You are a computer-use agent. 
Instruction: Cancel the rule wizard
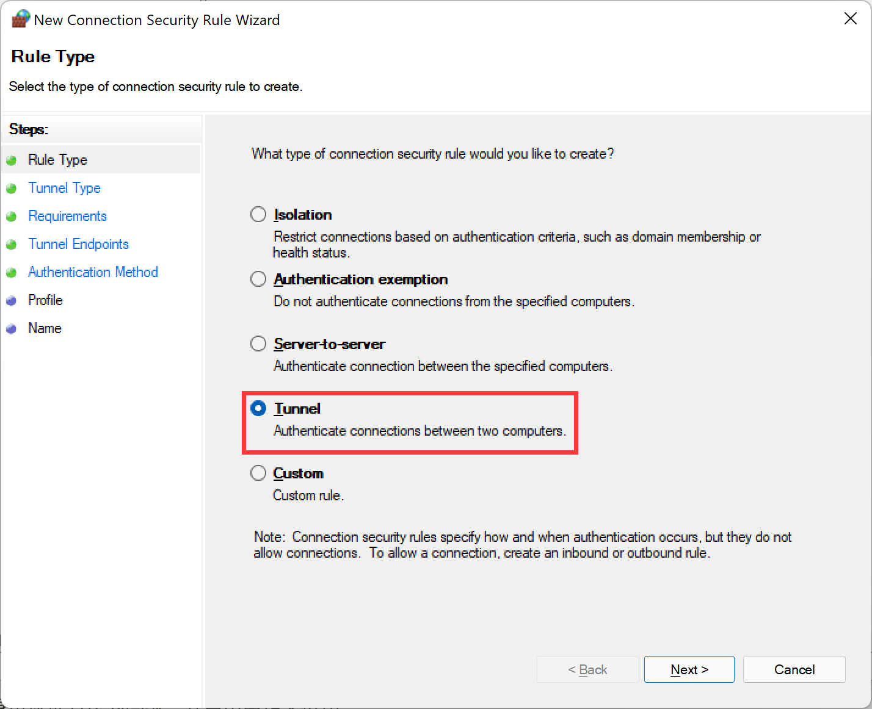coord(794,669)
